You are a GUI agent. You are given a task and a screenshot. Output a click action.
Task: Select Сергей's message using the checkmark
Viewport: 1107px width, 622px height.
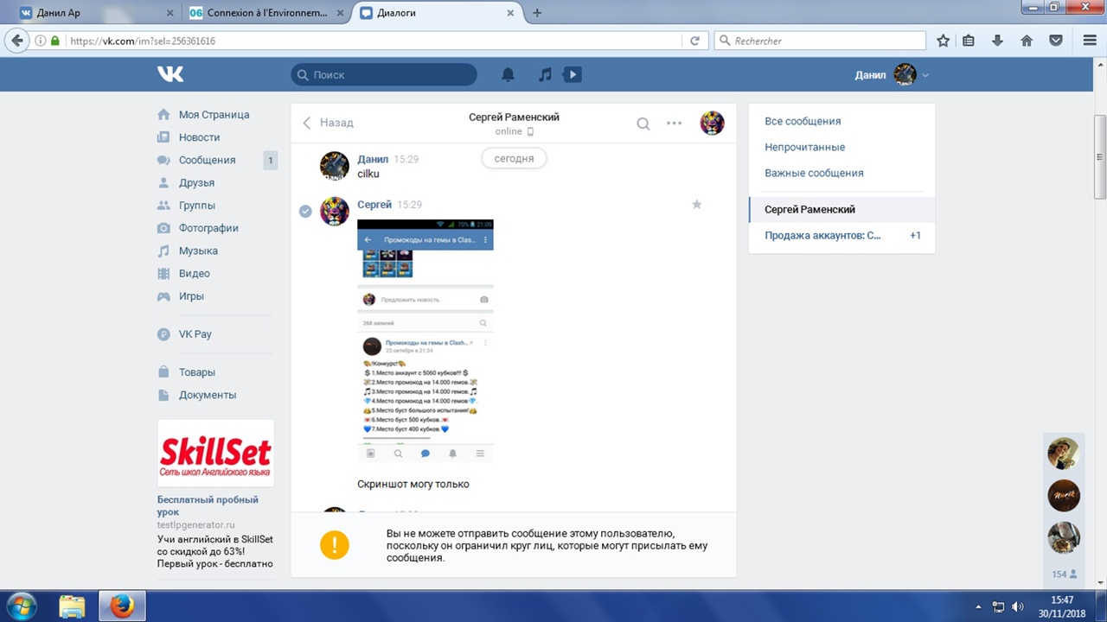305,212
